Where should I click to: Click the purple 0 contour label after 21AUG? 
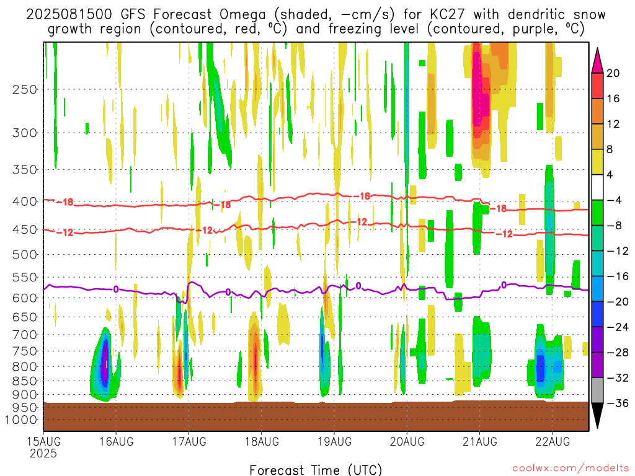[x=504, y=285]
